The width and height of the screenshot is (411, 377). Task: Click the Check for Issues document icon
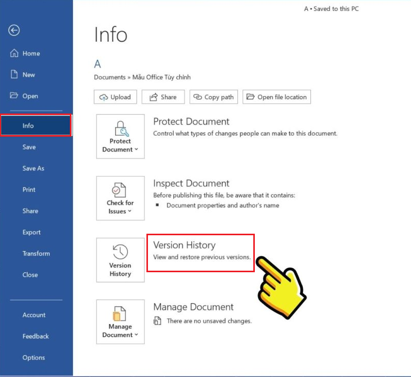click(120, 190)
